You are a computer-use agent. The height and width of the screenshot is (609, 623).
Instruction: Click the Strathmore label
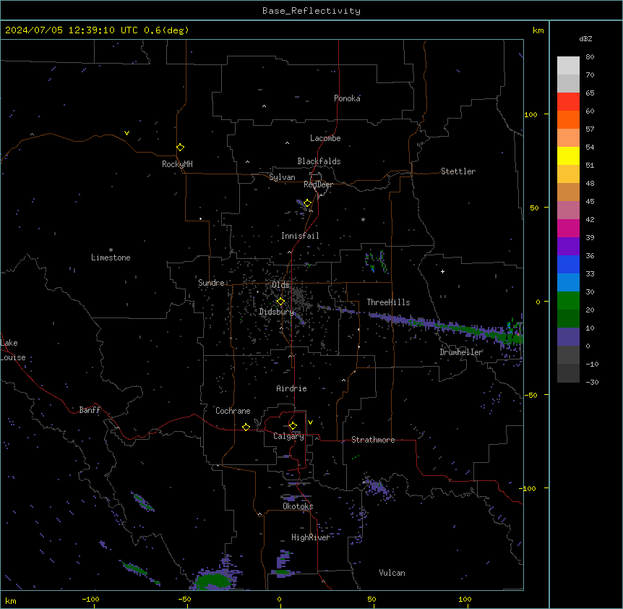coord(373,440)
